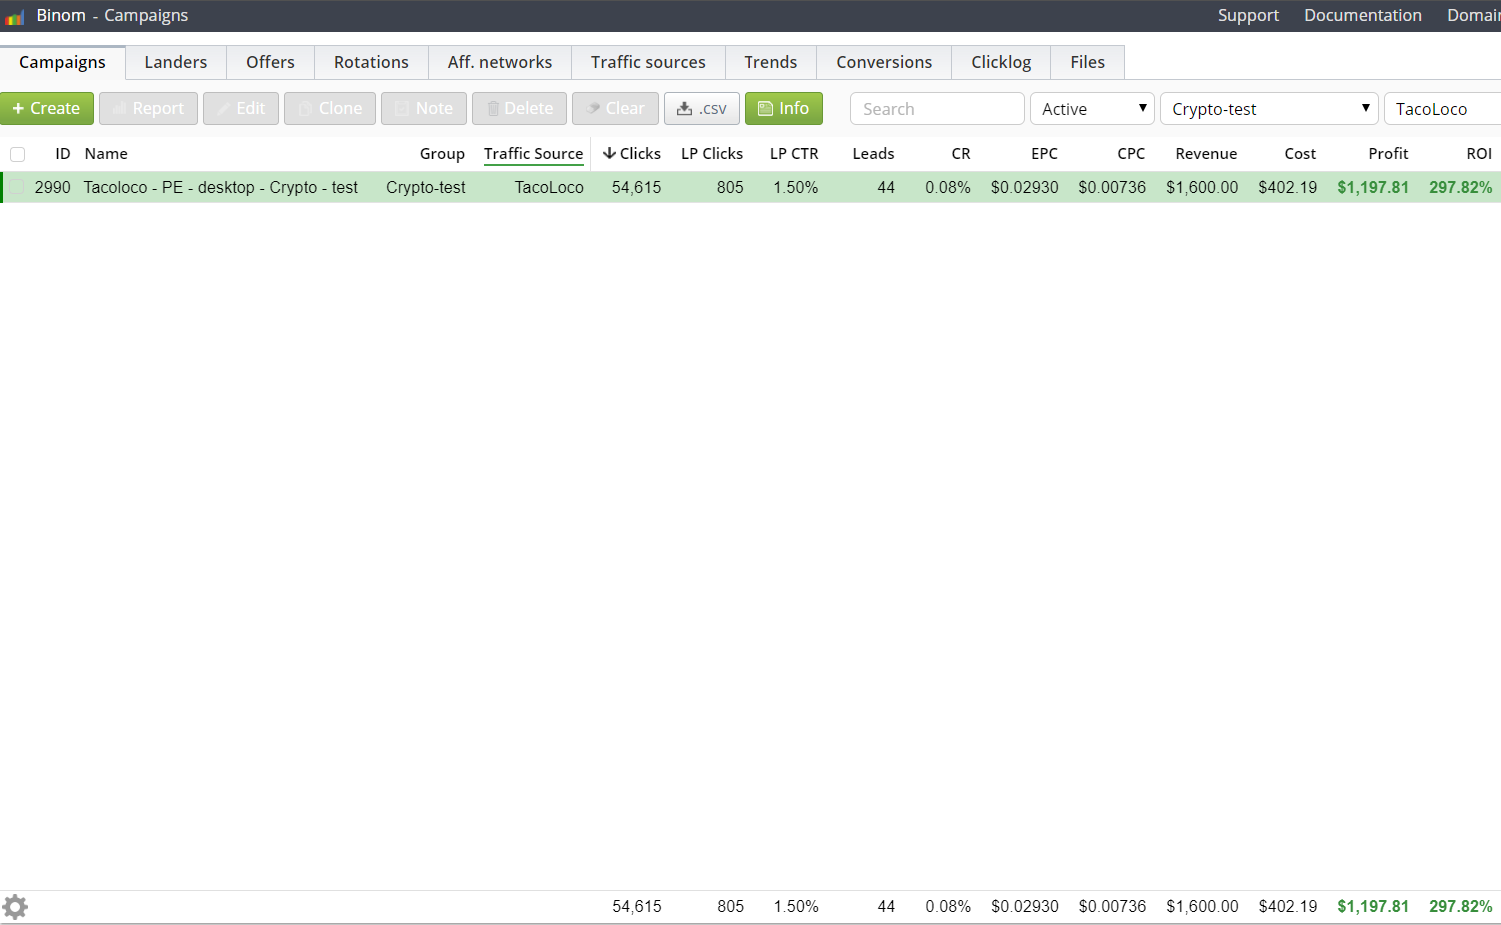Switch to the Campaigns tab

pyautogui.click(x=63, y=62)
